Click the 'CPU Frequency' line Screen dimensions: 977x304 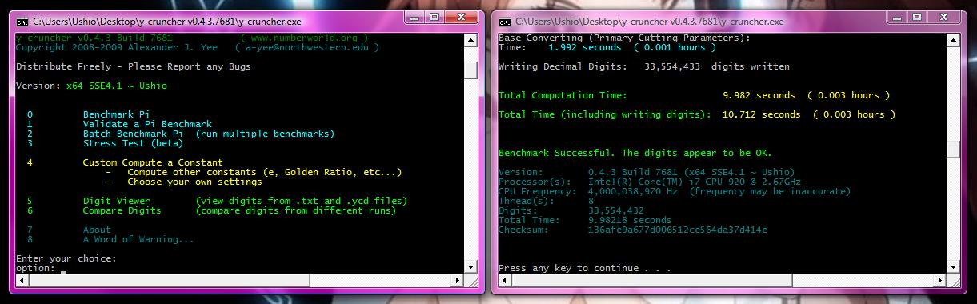click(x=675, y=191)
